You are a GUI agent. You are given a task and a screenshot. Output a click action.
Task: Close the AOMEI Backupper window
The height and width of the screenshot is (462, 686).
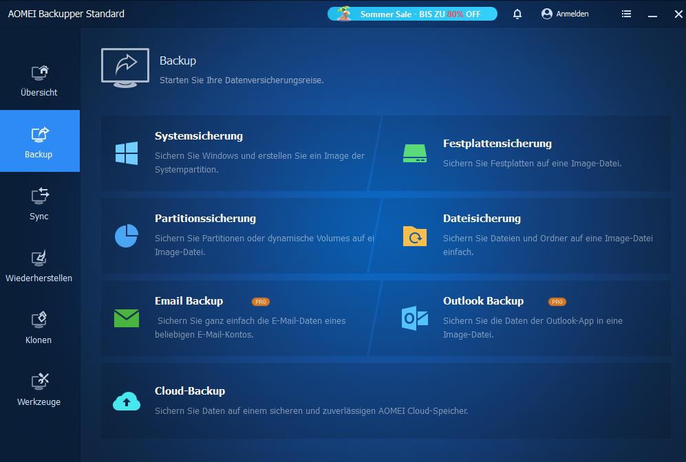click(x=678, y=14)
